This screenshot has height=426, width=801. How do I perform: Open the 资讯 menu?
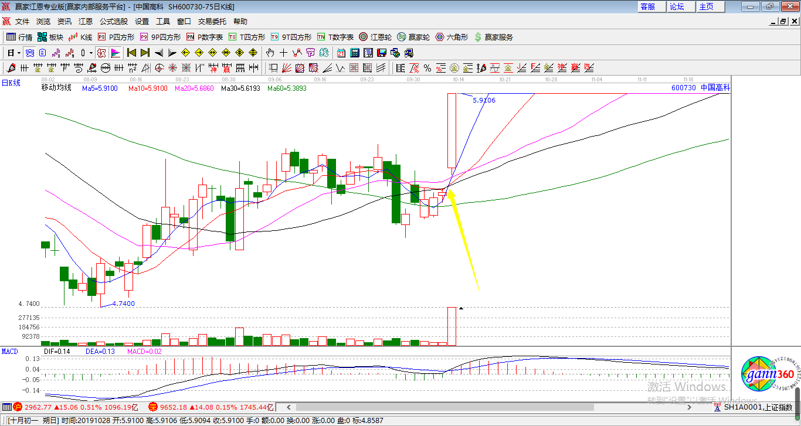point(65,21)
